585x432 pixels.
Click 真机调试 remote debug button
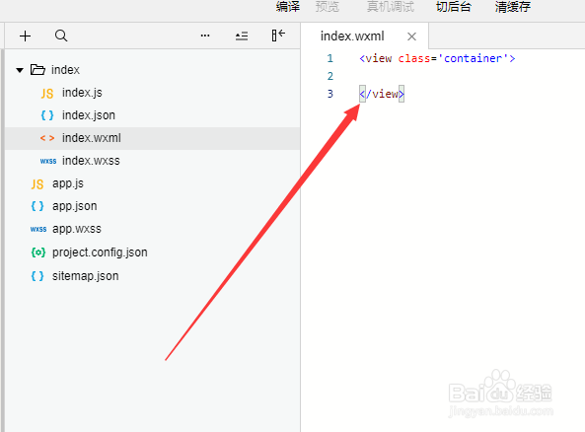pos(391,7)
